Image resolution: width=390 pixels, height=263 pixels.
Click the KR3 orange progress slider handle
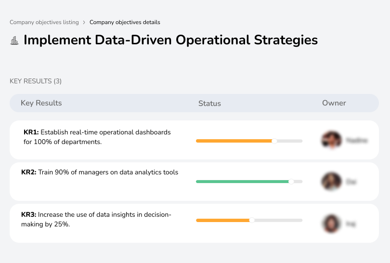click(x=252, y=220)
